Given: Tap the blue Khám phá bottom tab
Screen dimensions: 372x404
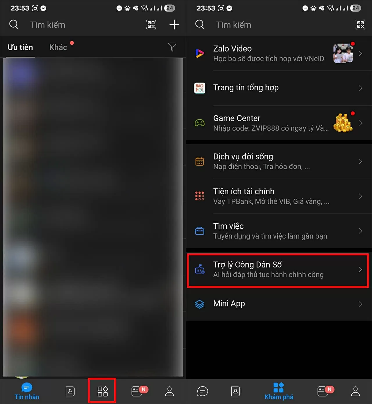Looking at the screenshot, I should coord(279,391).
